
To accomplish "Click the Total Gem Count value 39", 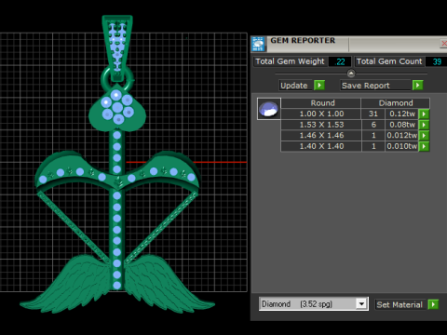I will click(436, 61).
